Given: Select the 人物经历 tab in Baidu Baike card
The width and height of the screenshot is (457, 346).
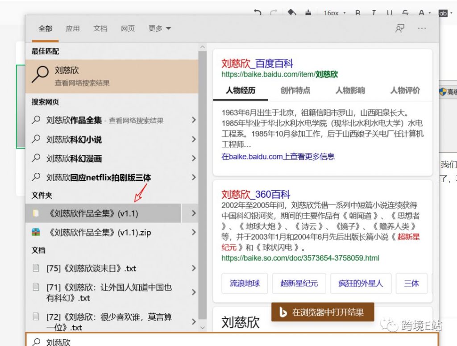Looking at the screenshot, I should (x=241, y=90).
